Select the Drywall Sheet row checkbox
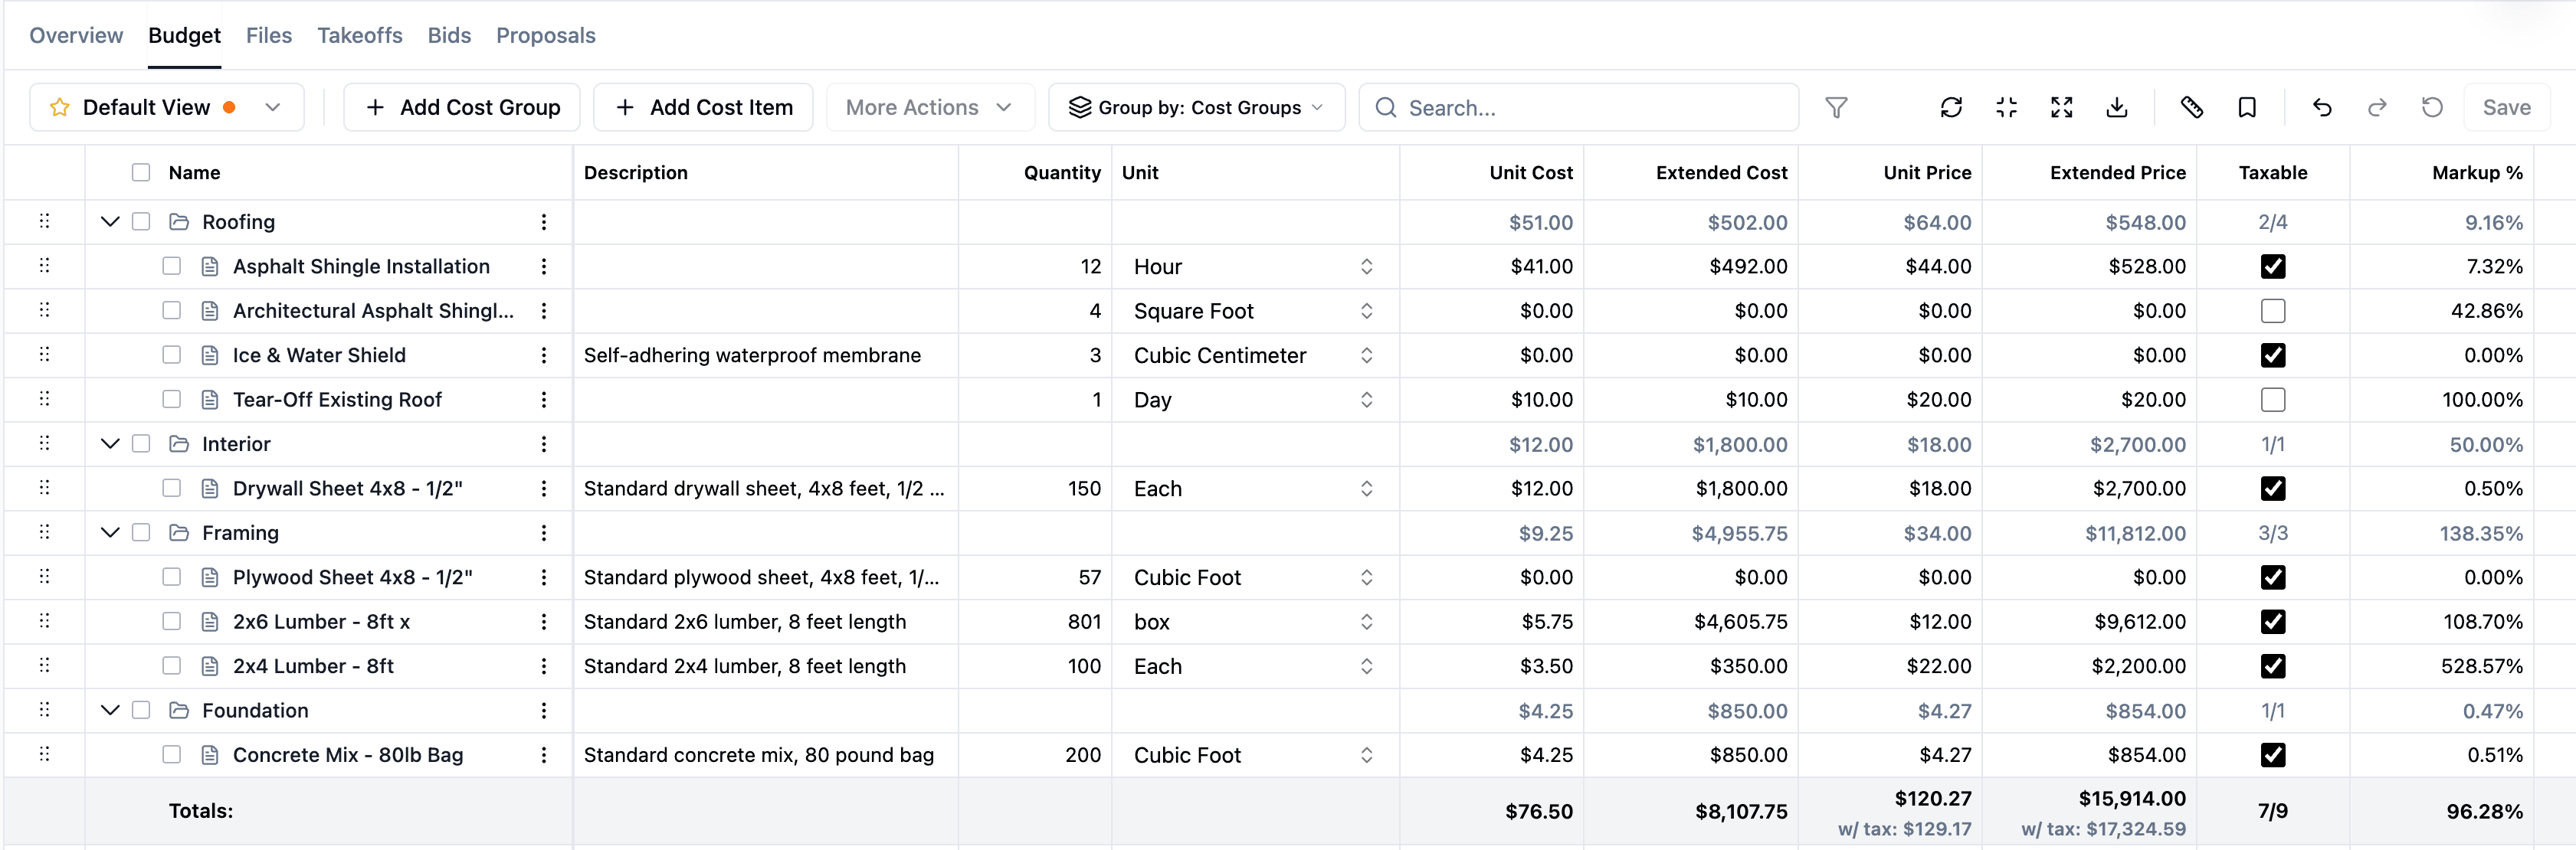Image resolution: width=2576 pixels, height=850 pixels. (x=172, y=488)
